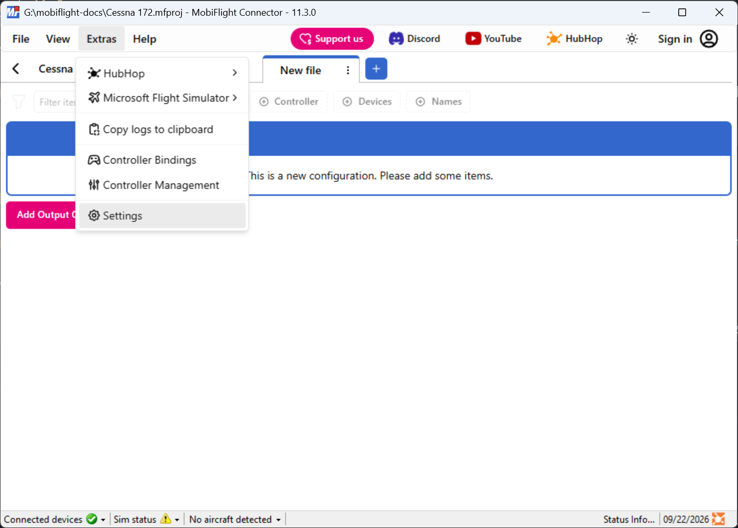Expand Microsoft Flight Simulator submenu arrow
Viewport: 738px width, 528px height.
(234, 98)
